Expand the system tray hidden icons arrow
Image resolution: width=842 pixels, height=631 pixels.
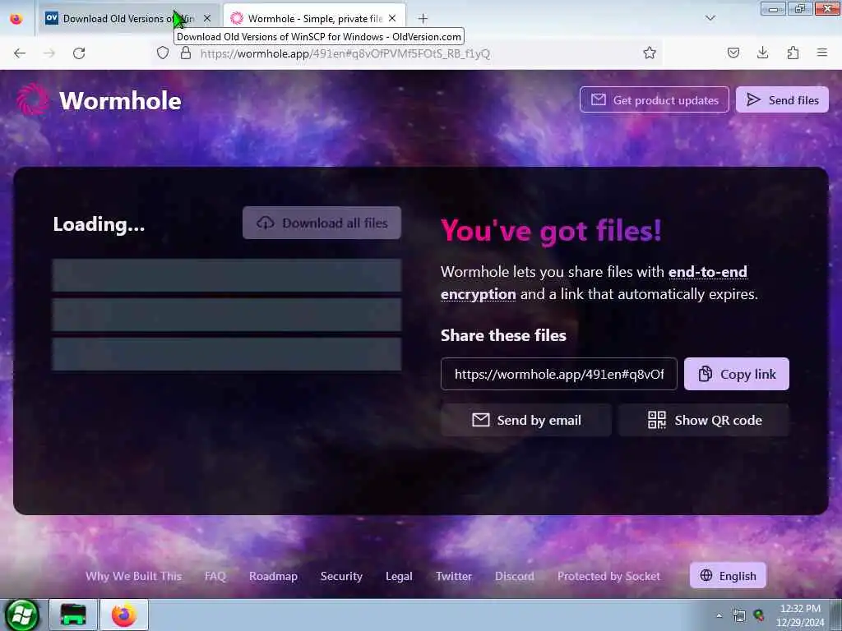pos(719,615)
